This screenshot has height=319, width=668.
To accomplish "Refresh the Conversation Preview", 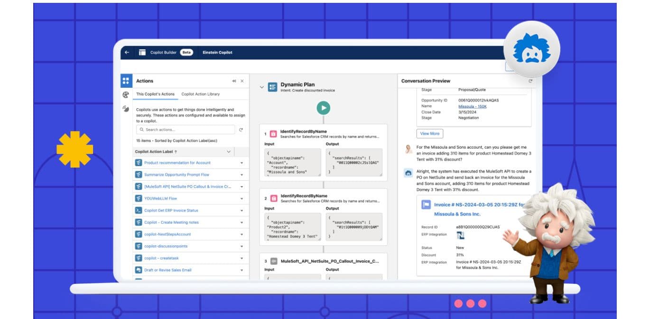I will pos(530,81).
